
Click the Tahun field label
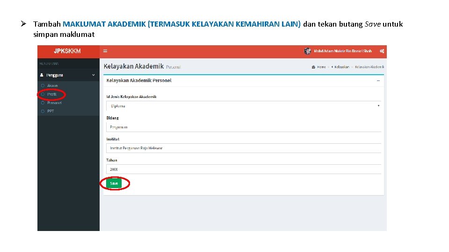[x=112, y=160]
